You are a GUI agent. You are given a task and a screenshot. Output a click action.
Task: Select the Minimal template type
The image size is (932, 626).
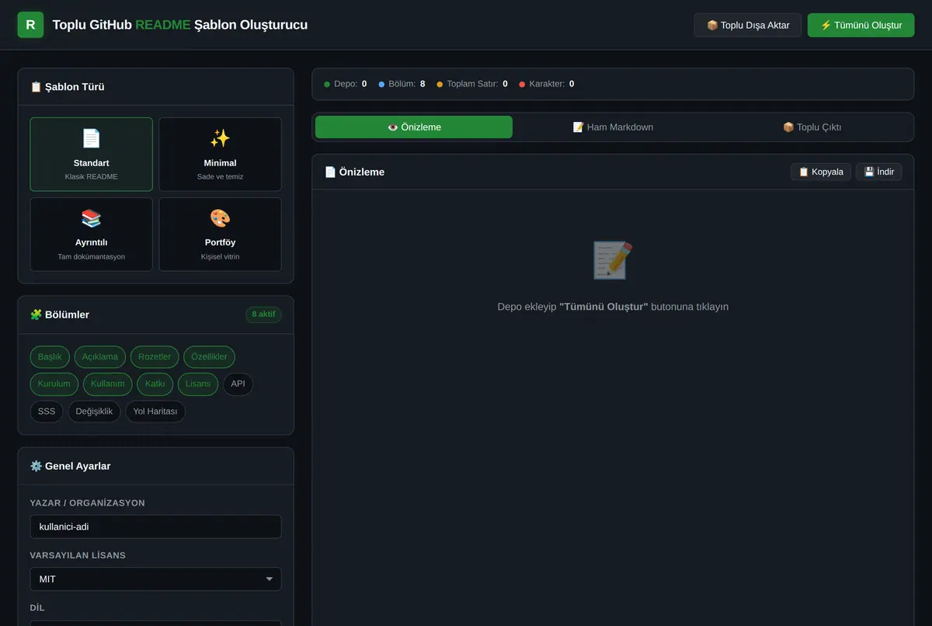pos(220,154)
